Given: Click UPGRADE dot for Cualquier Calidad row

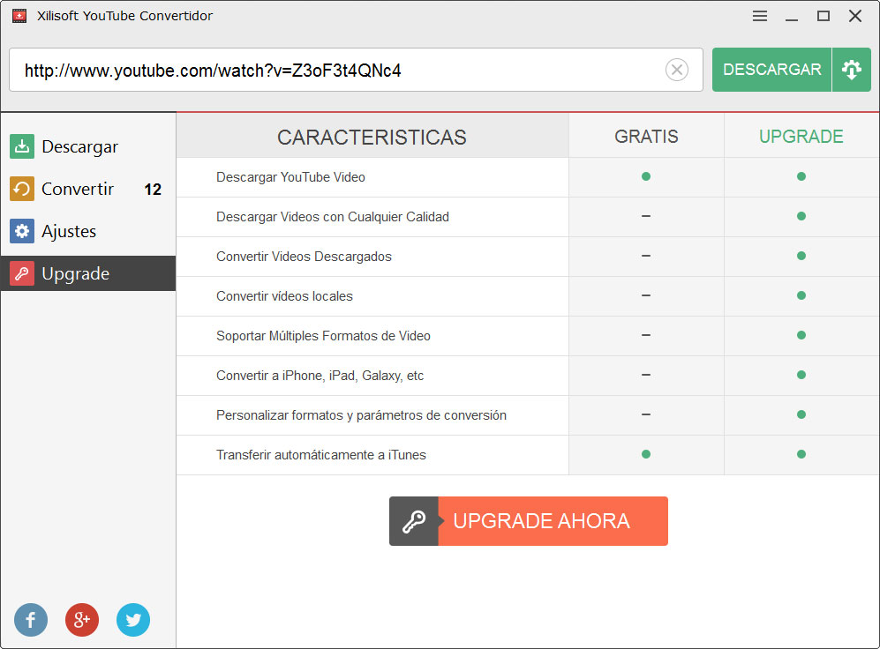Looking at the screenshot, I should (x=801, y=216).
